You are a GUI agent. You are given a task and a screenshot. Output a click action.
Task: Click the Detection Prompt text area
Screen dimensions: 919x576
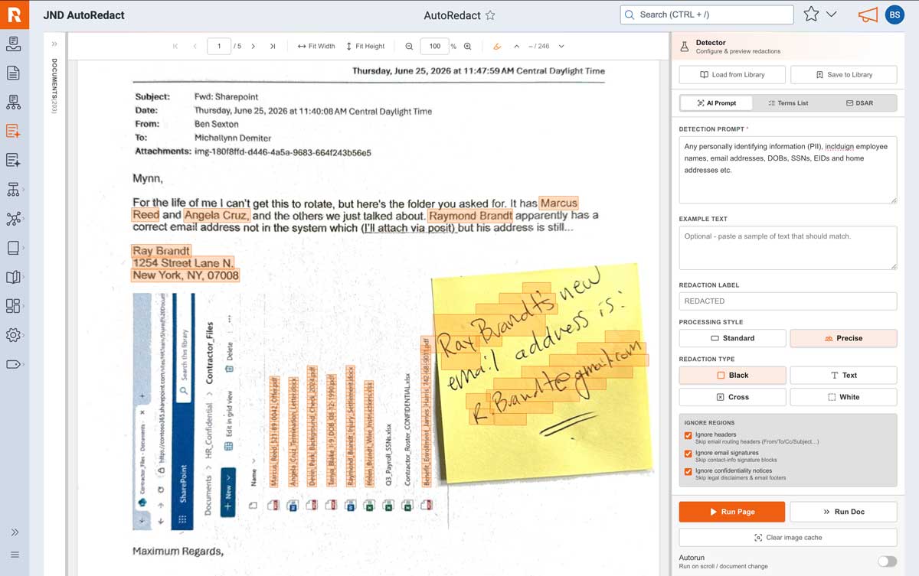click(788, 170)
